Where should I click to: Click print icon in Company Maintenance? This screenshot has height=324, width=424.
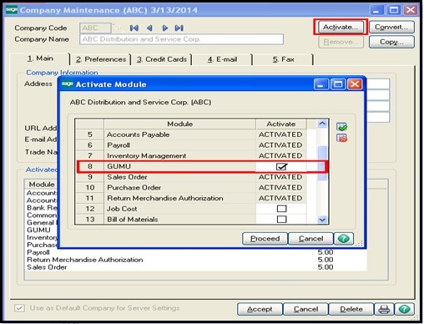point(384,309)
